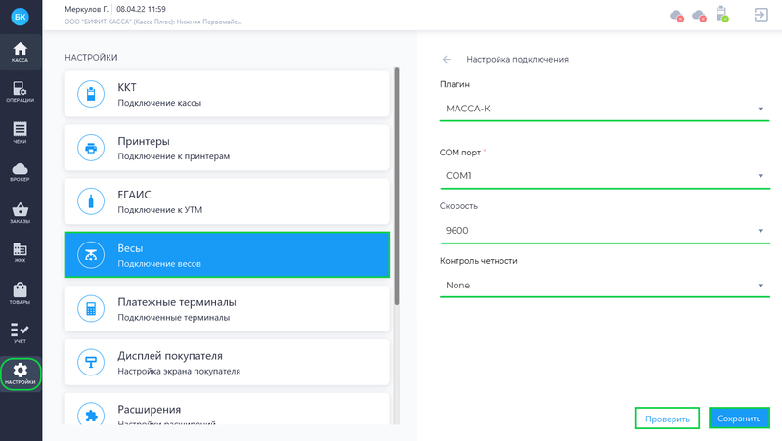Expand the Скорость 9600 dropdown
This screenshot has width=782, height=441.
tap(604, 231)
